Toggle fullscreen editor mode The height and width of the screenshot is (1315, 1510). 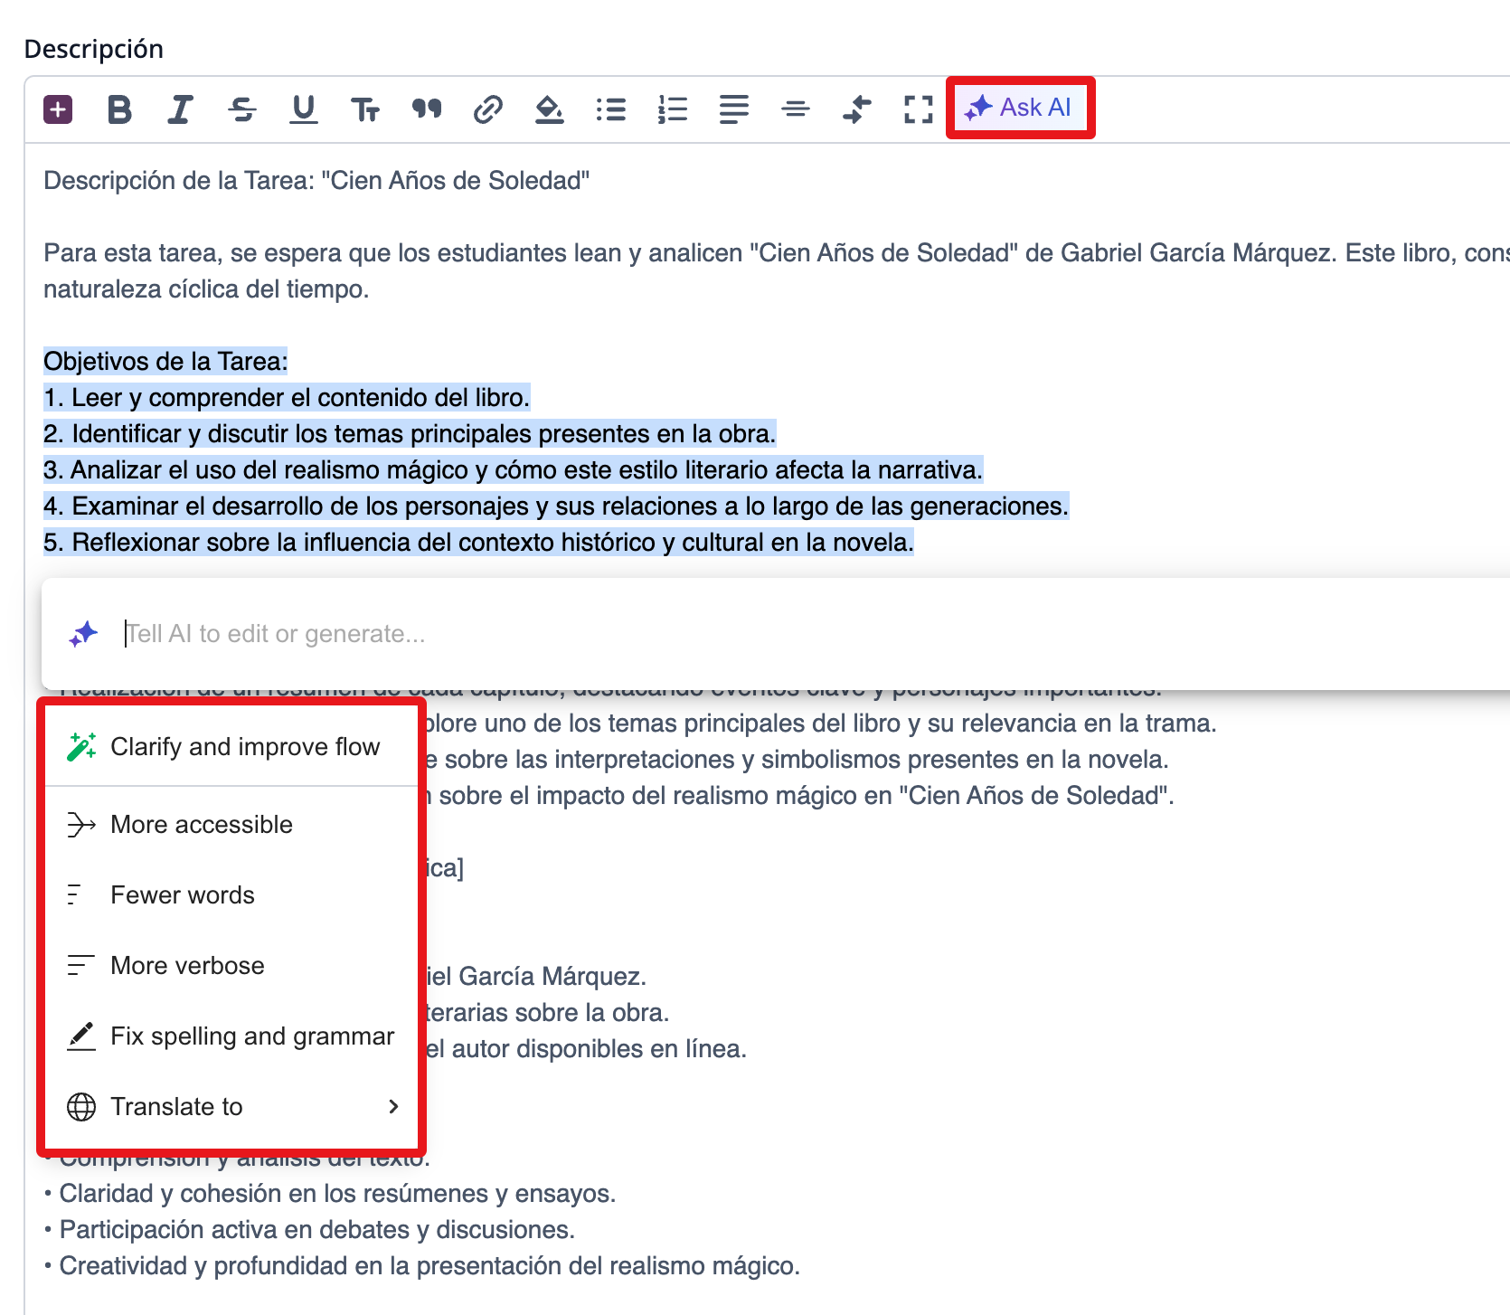point(918,109)
